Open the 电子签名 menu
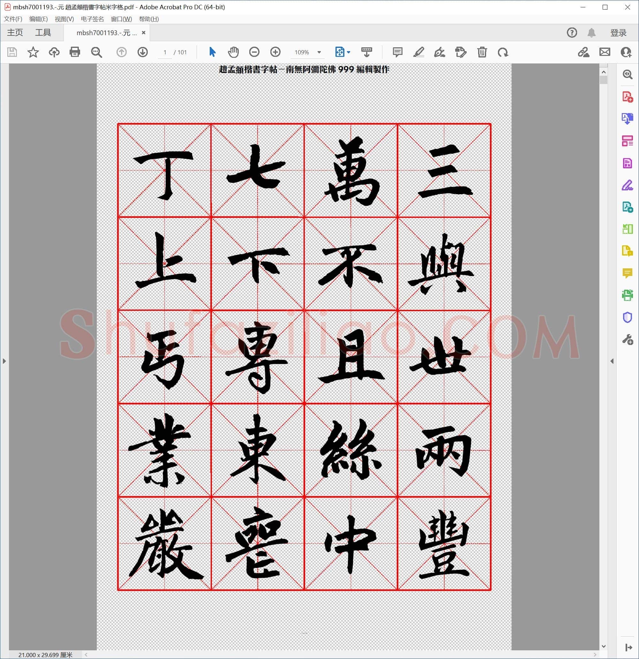 pyautogui.click(x=92, y=19)
